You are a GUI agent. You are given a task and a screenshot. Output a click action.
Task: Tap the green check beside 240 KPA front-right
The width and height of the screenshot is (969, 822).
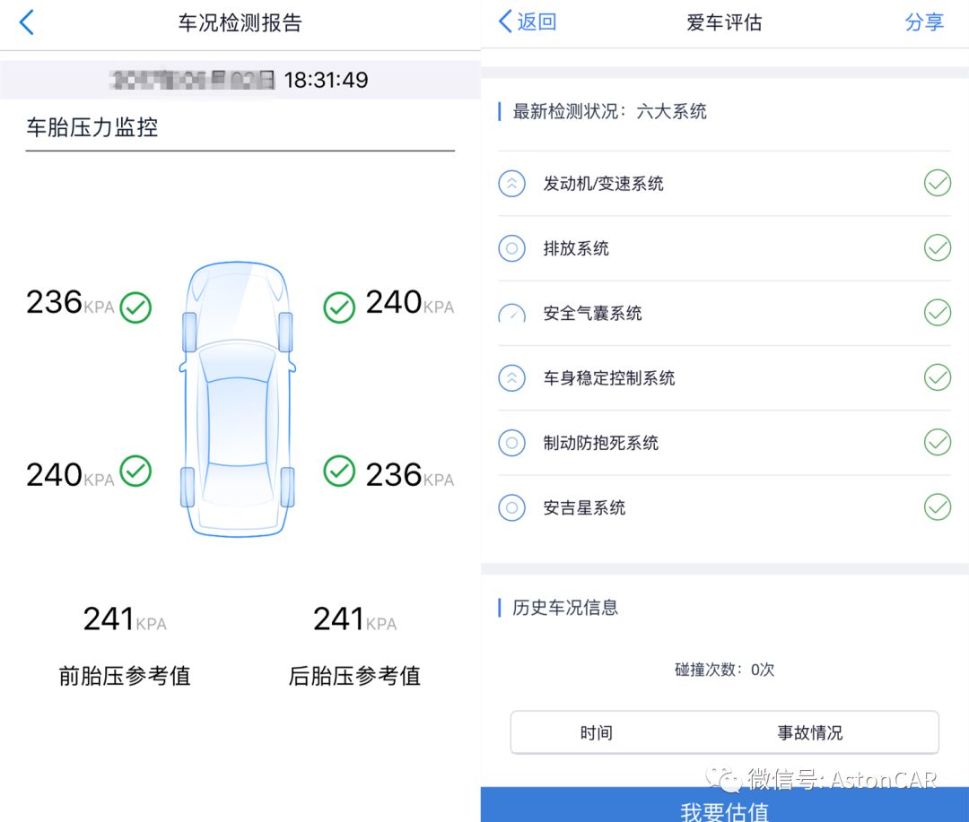(339, 307)
